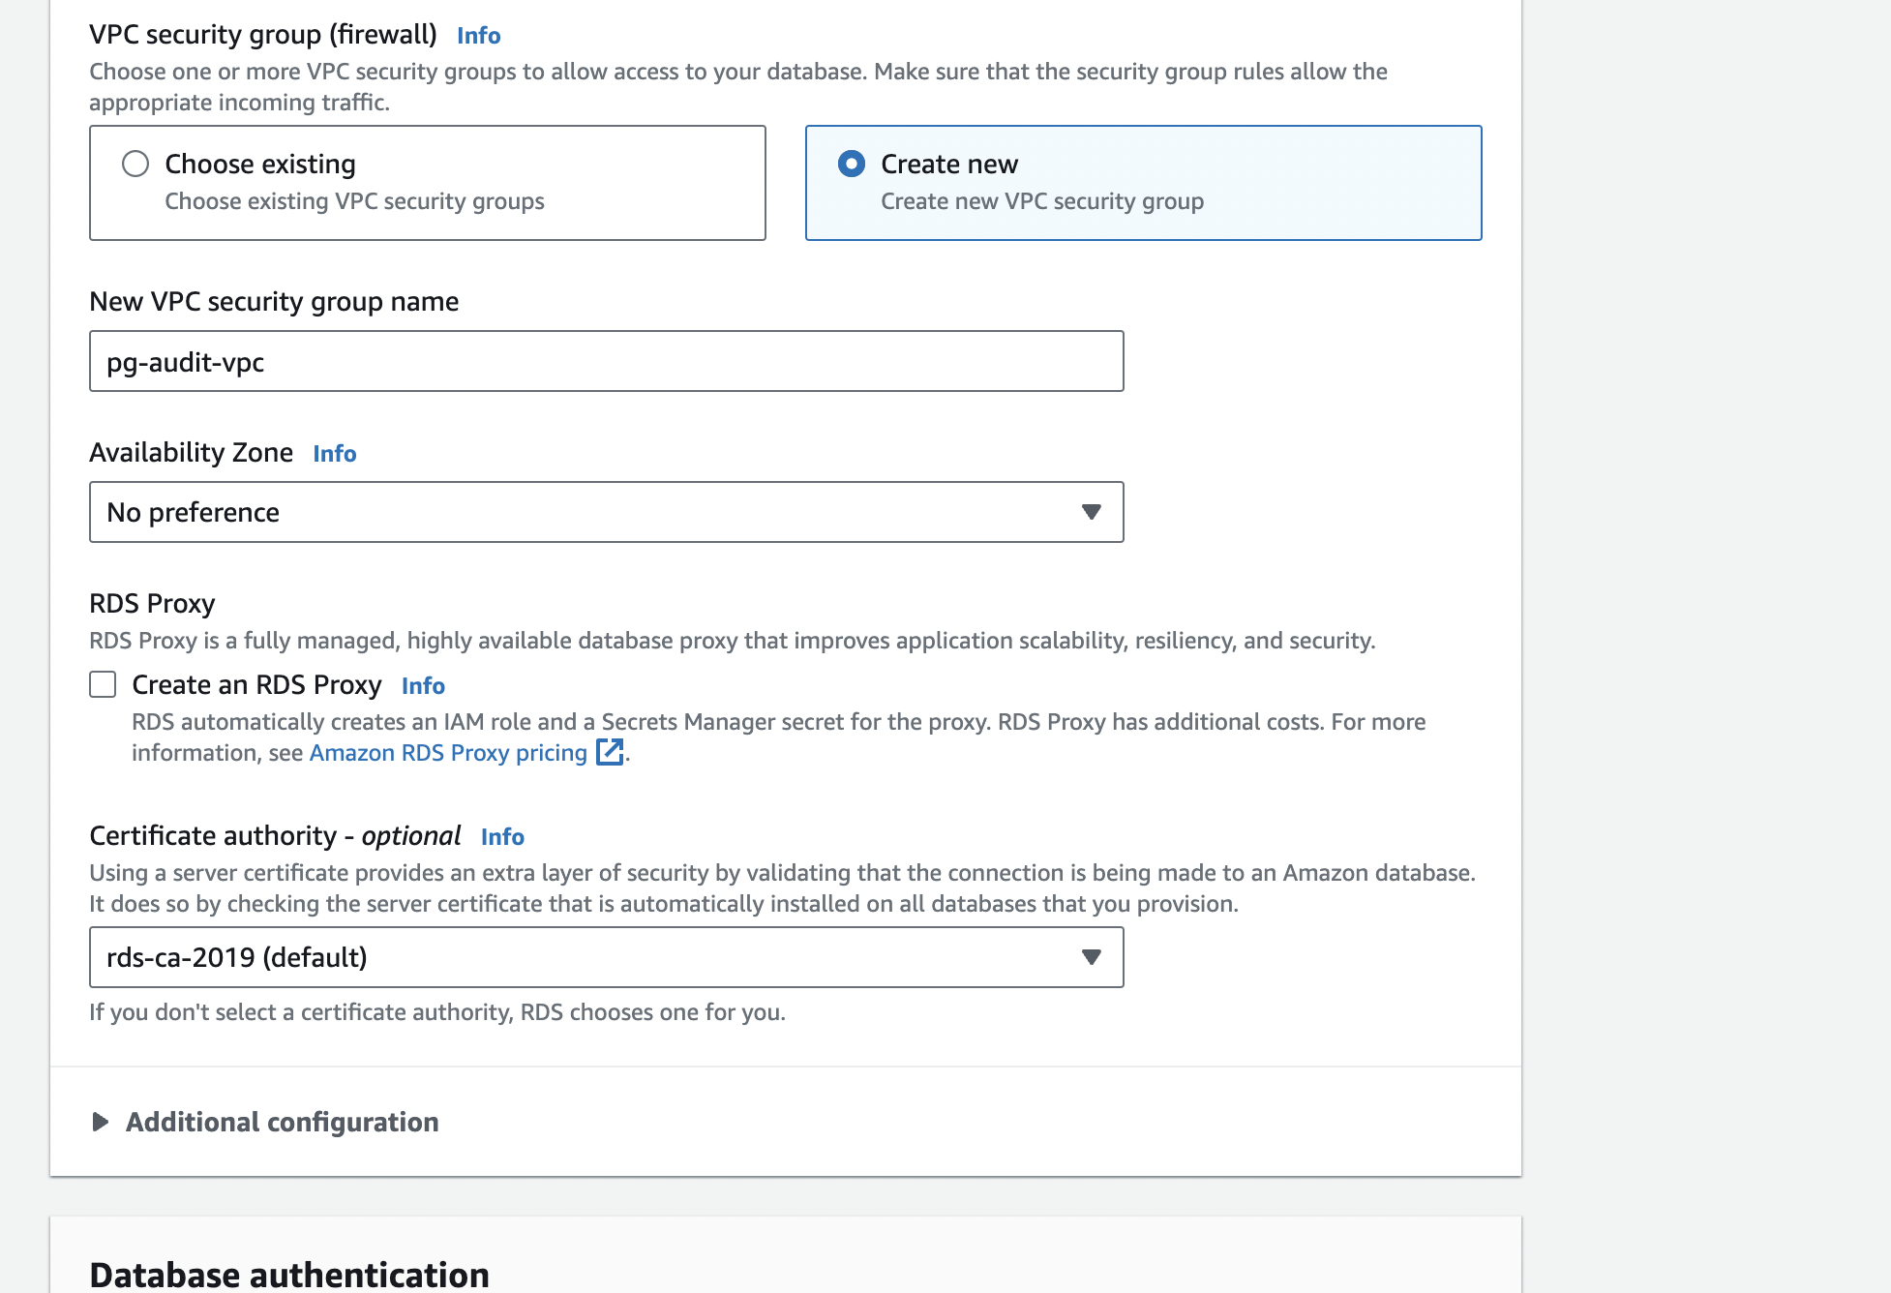This screenshot has height=1293, width=1891.
Task: Expand the Additional configuration section
Action: pyautogui.click(x=282, y=1122)
